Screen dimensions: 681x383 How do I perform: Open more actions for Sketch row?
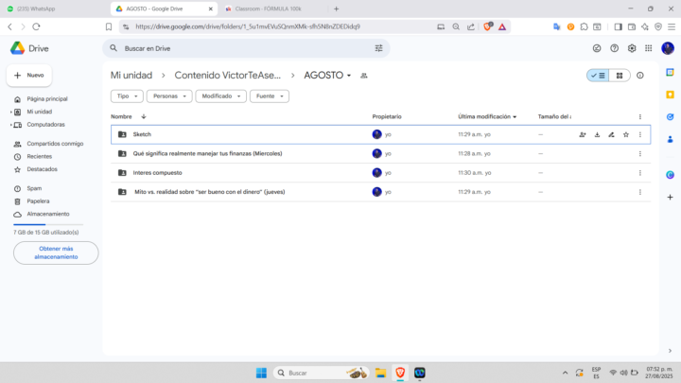pyautogui.click(x=640, y=134)
